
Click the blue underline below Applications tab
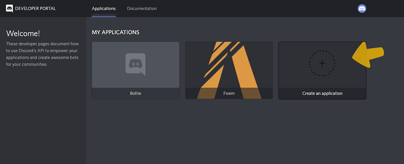point(104,17)
